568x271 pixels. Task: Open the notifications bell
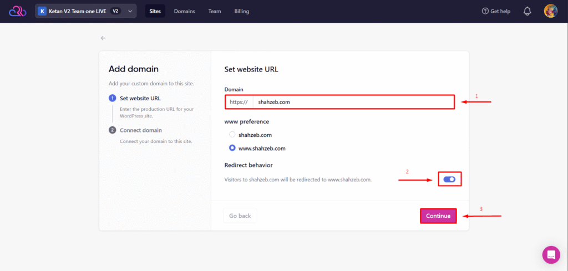click(x=527, y=11)
